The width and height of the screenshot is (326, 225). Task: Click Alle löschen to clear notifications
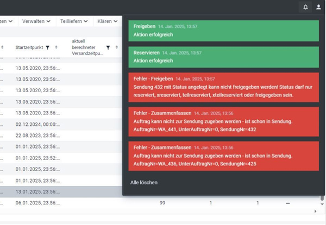144,183
